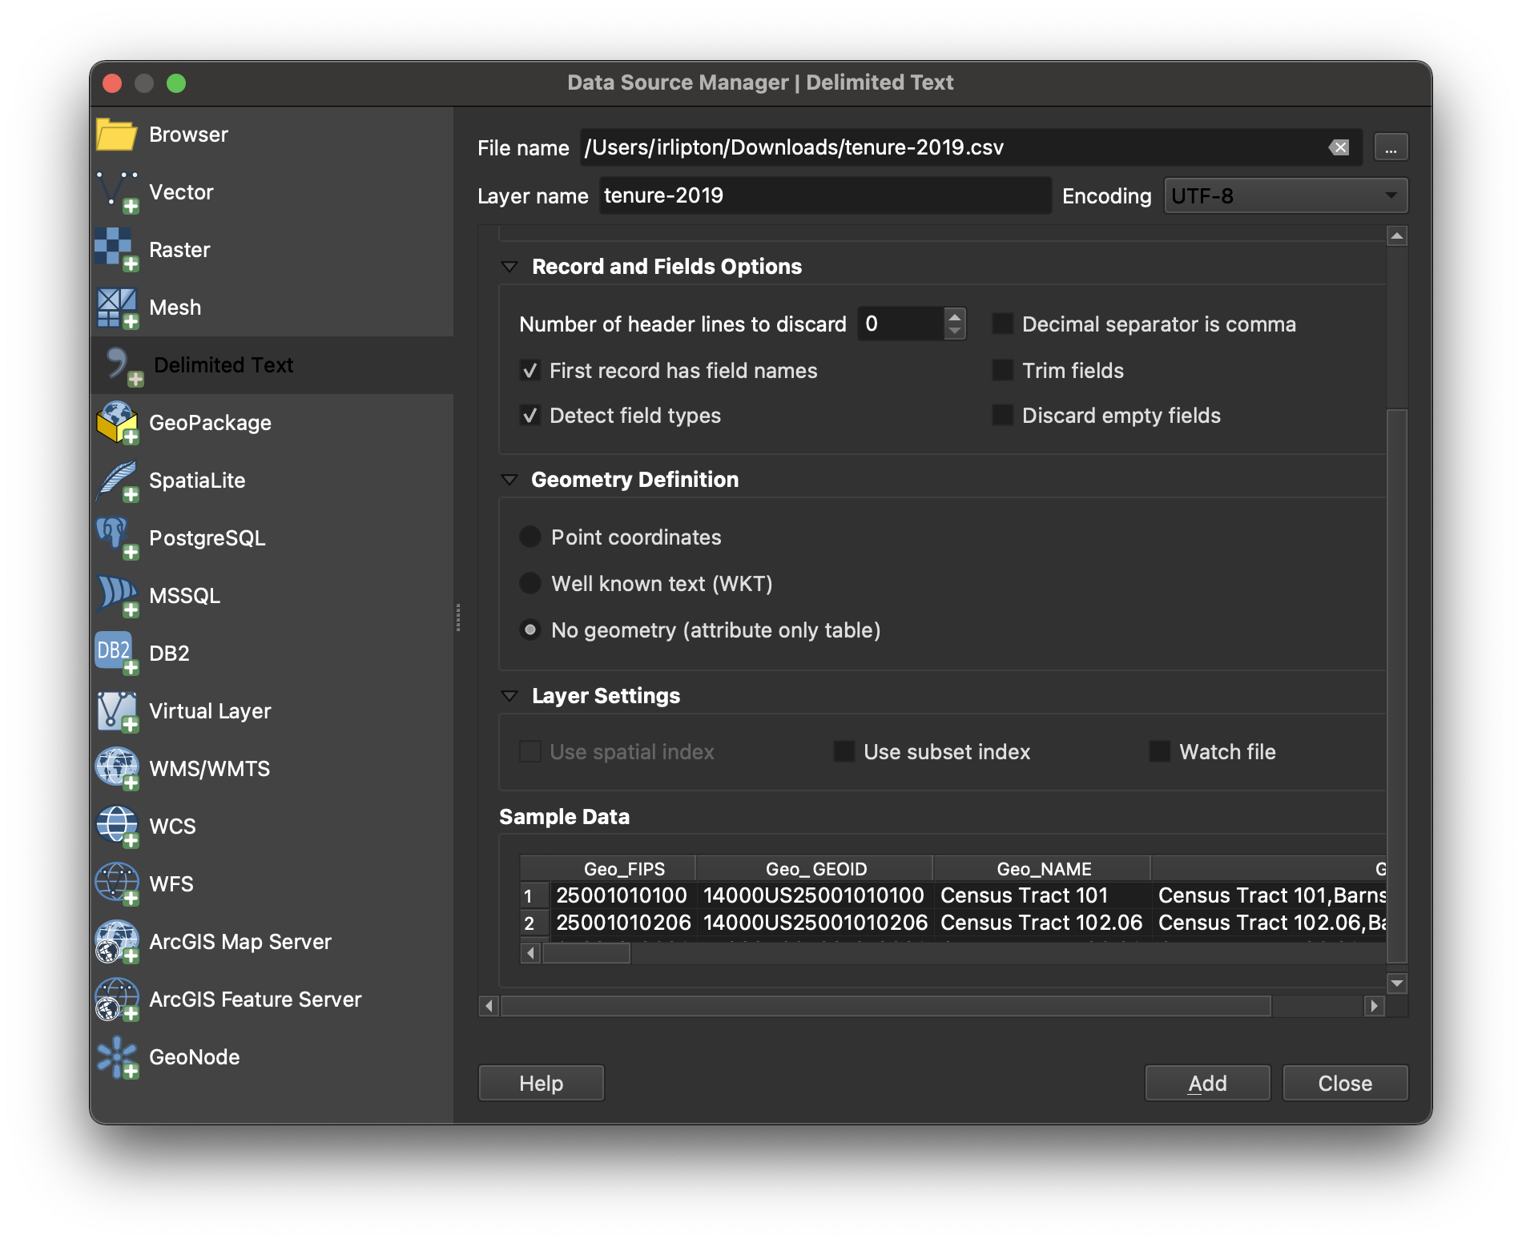The height and width of the screenshot is (1243, 1522).
Task: Collapse the Geometry Definition section
Action: click(509, 480)
